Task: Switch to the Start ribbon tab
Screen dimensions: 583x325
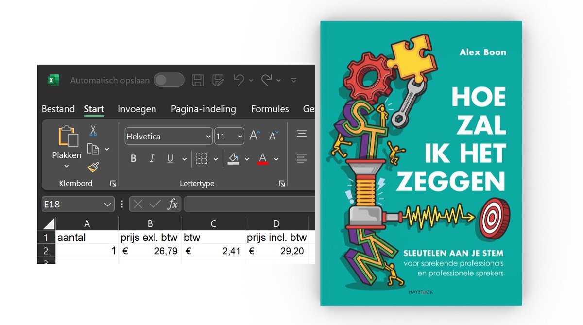Action: [94, 109]
